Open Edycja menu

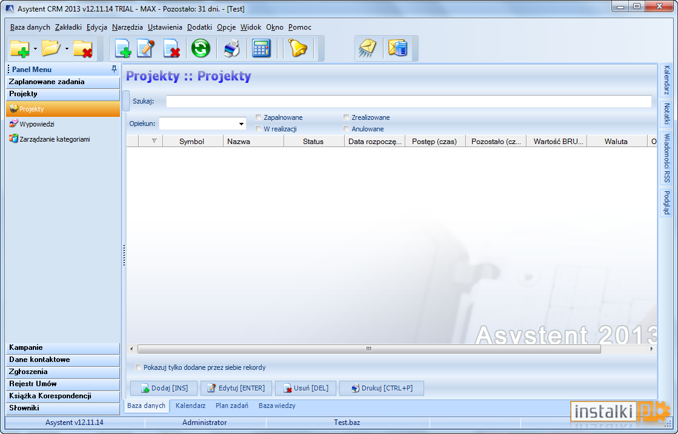point(97,27)
